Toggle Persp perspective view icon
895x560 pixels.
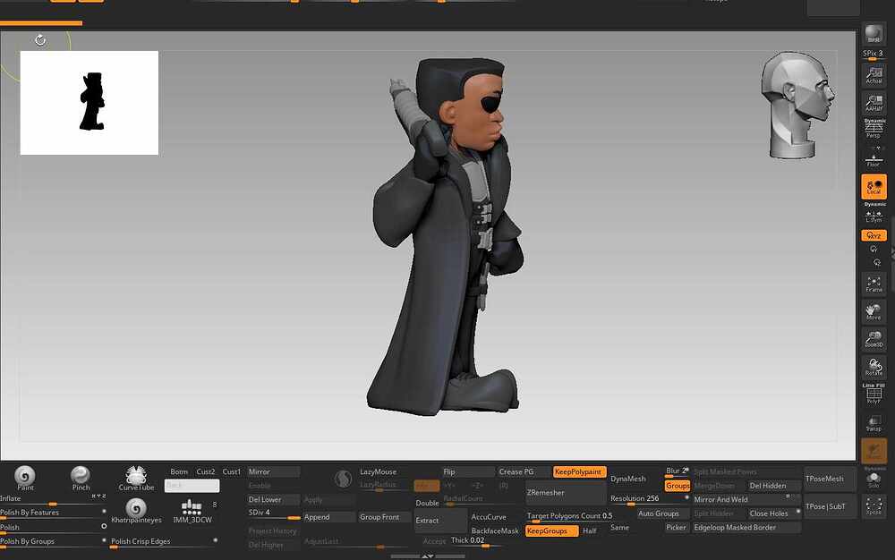(x=874, y=129)
